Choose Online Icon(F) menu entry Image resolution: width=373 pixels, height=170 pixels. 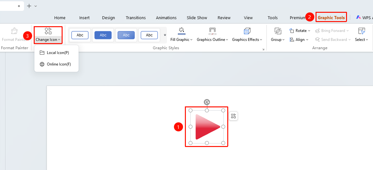[x=56, y=64]
